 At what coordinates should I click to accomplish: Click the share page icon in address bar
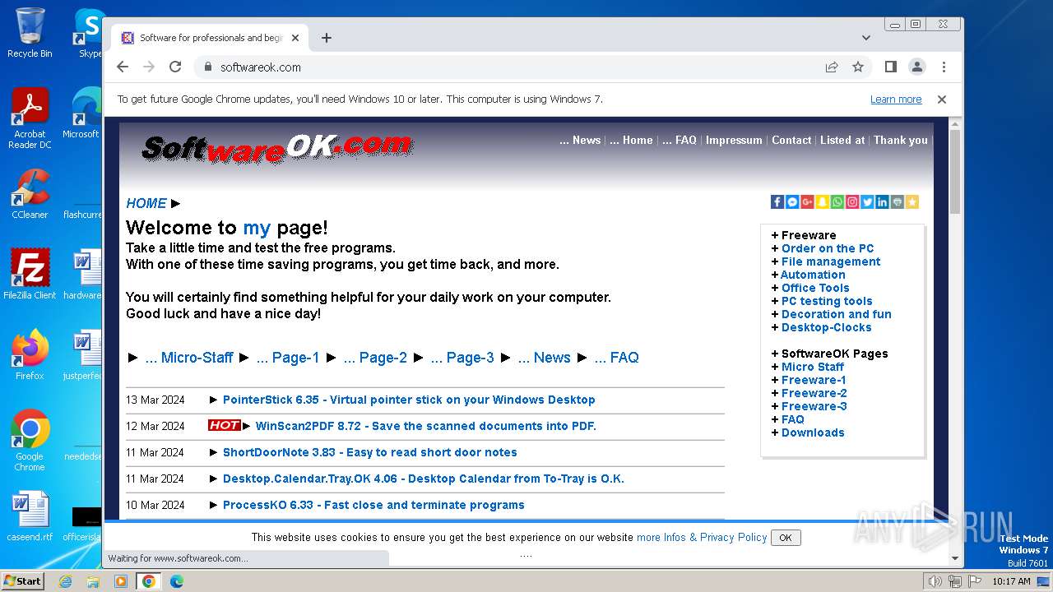(x=832, y=67)
